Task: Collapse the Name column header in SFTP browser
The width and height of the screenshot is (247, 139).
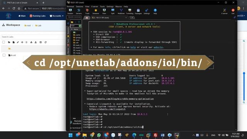Action: click(x=76, y=29)
